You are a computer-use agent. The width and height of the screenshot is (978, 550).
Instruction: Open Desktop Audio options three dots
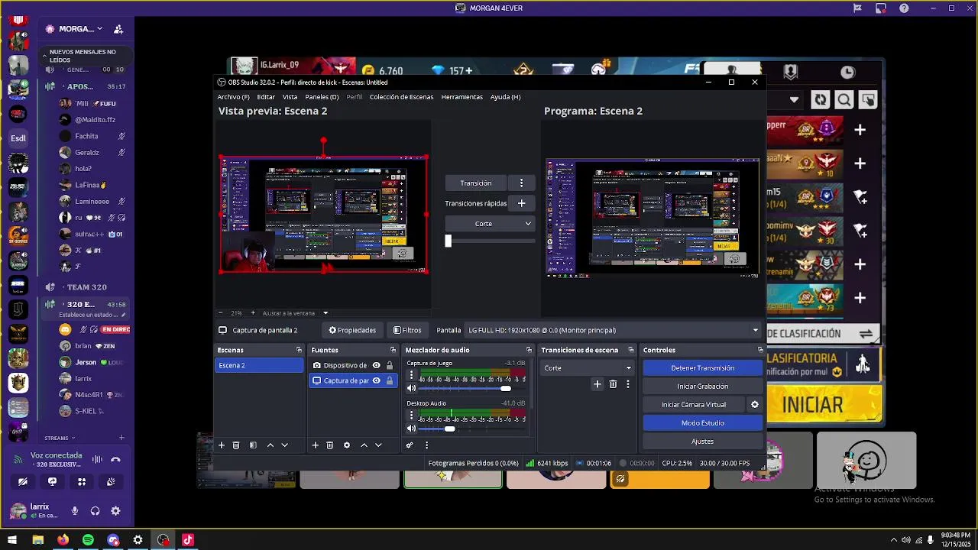[411, 415]
